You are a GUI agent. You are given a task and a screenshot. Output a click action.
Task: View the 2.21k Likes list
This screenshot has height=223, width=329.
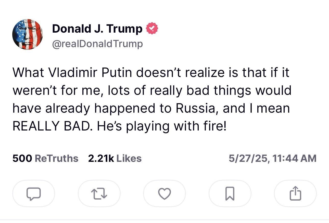pyautogui.click(x=115, y=158)
